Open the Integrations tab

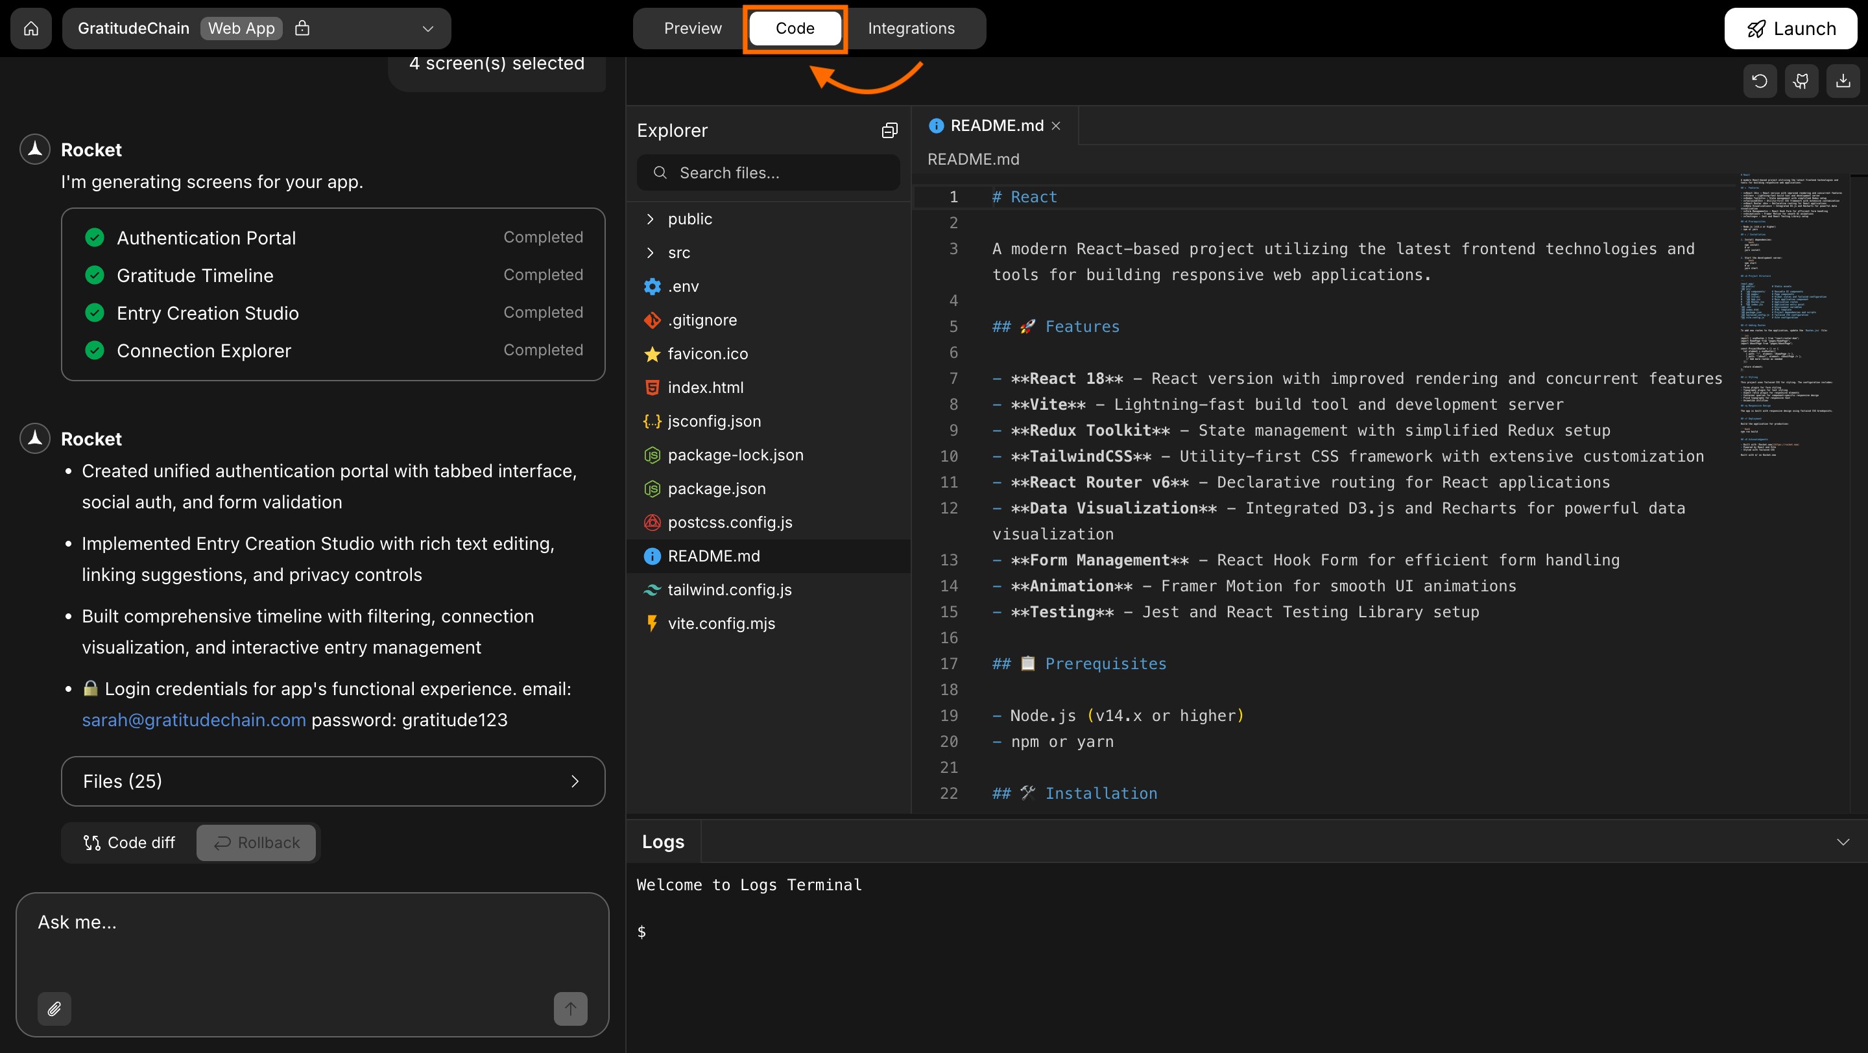click(911, 29)
